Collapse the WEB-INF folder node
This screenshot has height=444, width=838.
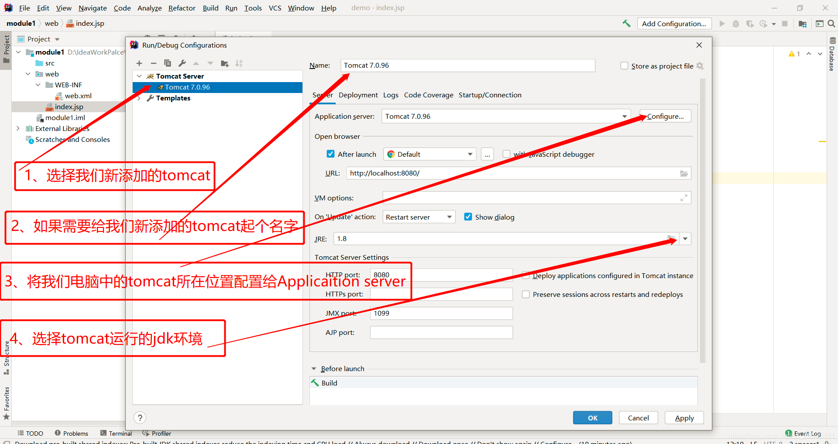pos(38,85)
